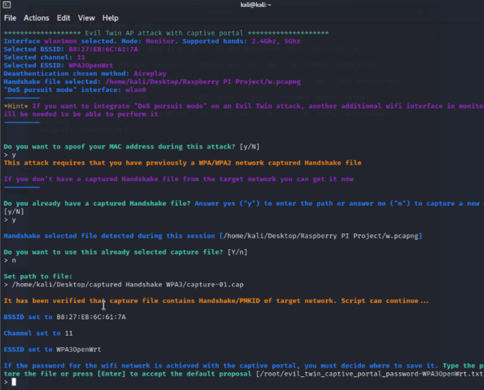
Task: Click the terminal input prompt at the bottom
Action: click(x=10, y=382)
